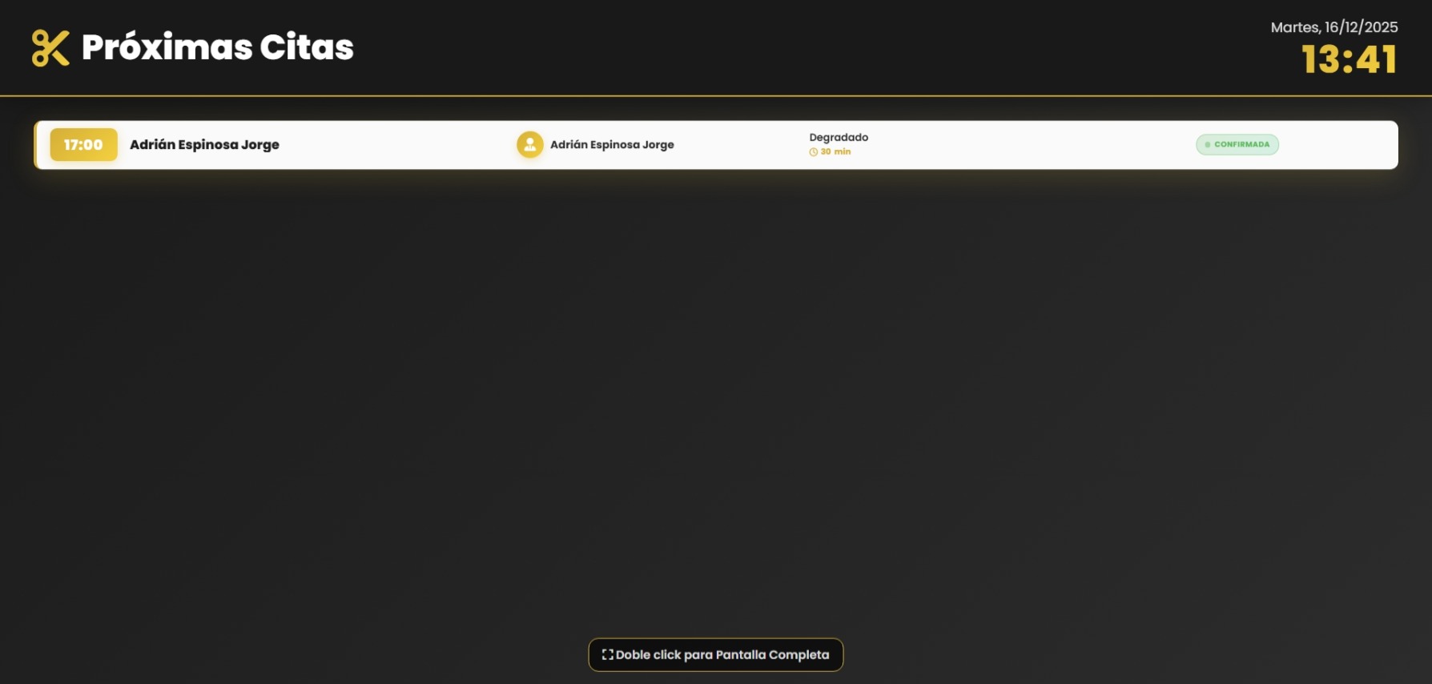Click the Martes, 16/12/2025 date text
Viewport: 1432px width, 684px height.
(x=1333, y=27)
